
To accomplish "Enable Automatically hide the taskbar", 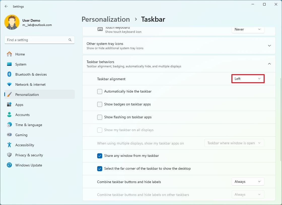I will click(100, 92).
